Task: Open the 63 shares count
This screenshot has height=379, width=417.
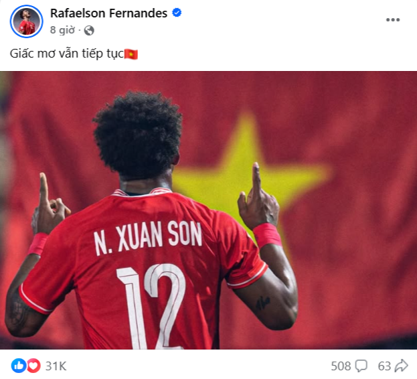Action: click(384, 366)
